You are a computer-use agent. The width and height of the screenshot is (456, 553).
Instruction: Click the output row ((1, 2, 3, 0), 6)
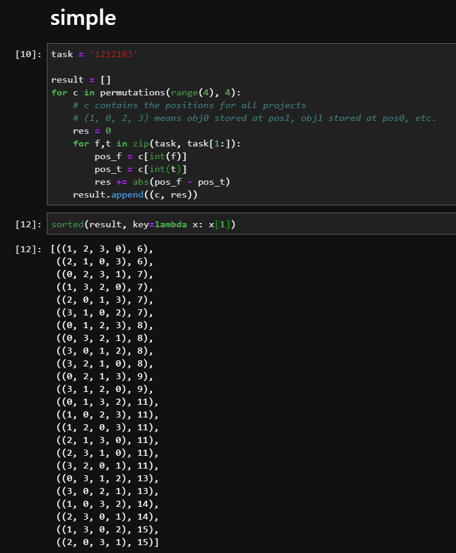click(102, 249)
